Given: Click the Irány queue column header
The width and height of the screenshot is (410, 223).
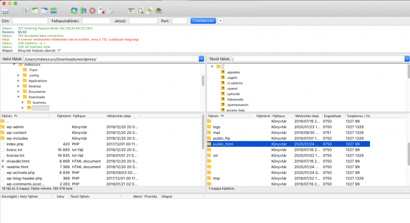Looking at the screenshot, I should coord(60,196).
